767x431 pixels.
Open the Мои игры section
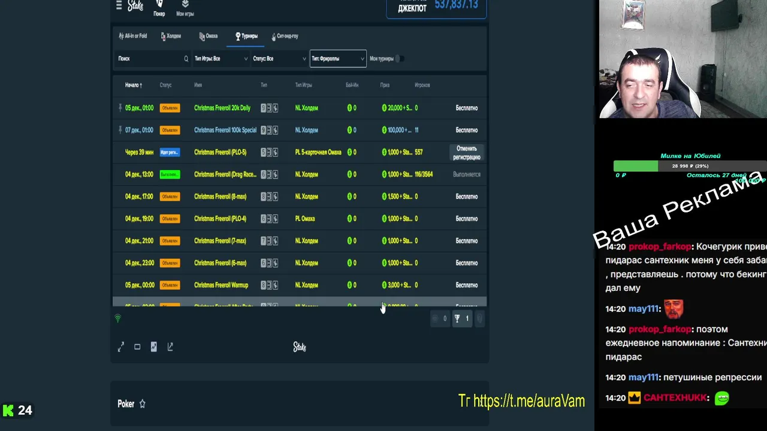tap(185, 8)
